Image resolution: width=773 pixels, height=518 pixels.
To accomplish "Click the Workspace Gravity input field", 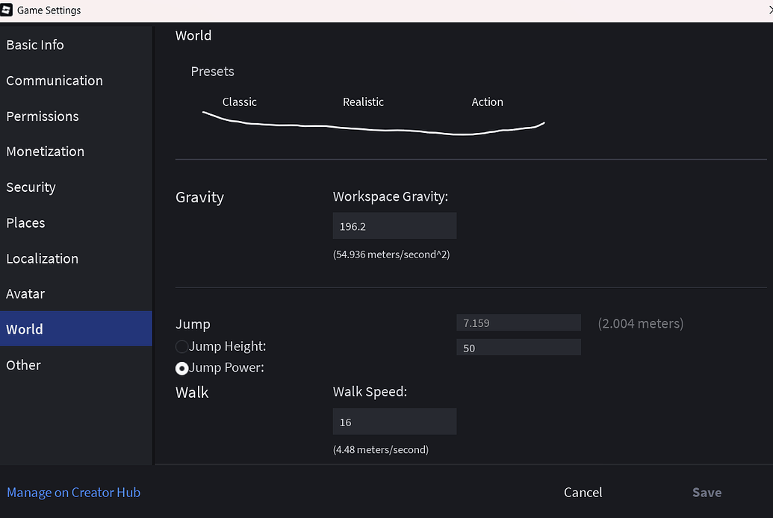I will 394,225.
